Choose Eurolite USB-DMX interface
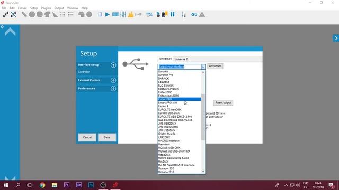Image resolution: width=339 pixels, height=190 pixels. (x=180, y=113)
